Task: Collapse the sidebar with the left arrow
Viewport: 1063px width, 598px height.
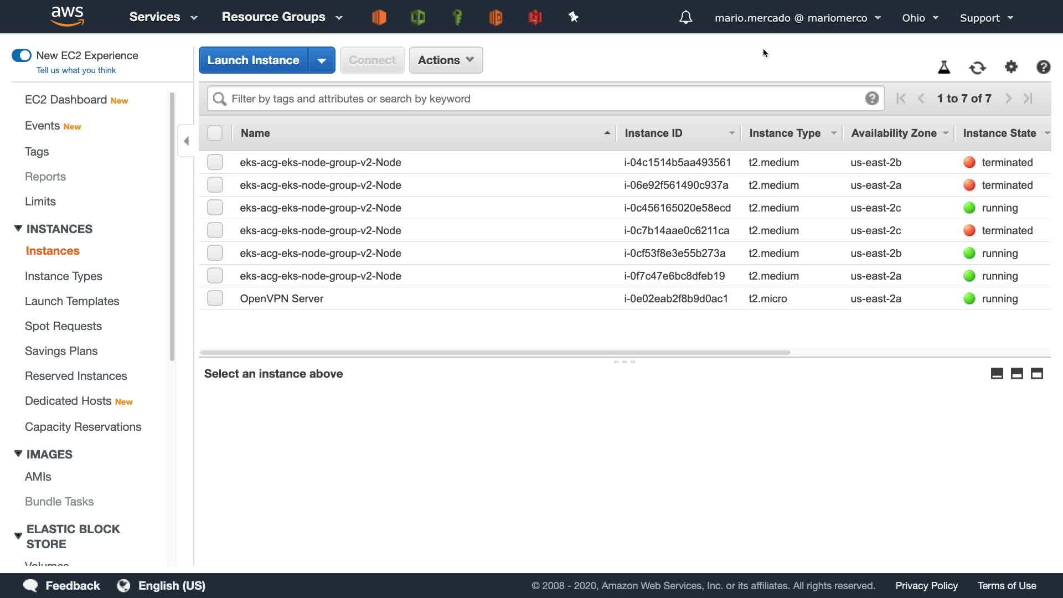Action: 186,141
